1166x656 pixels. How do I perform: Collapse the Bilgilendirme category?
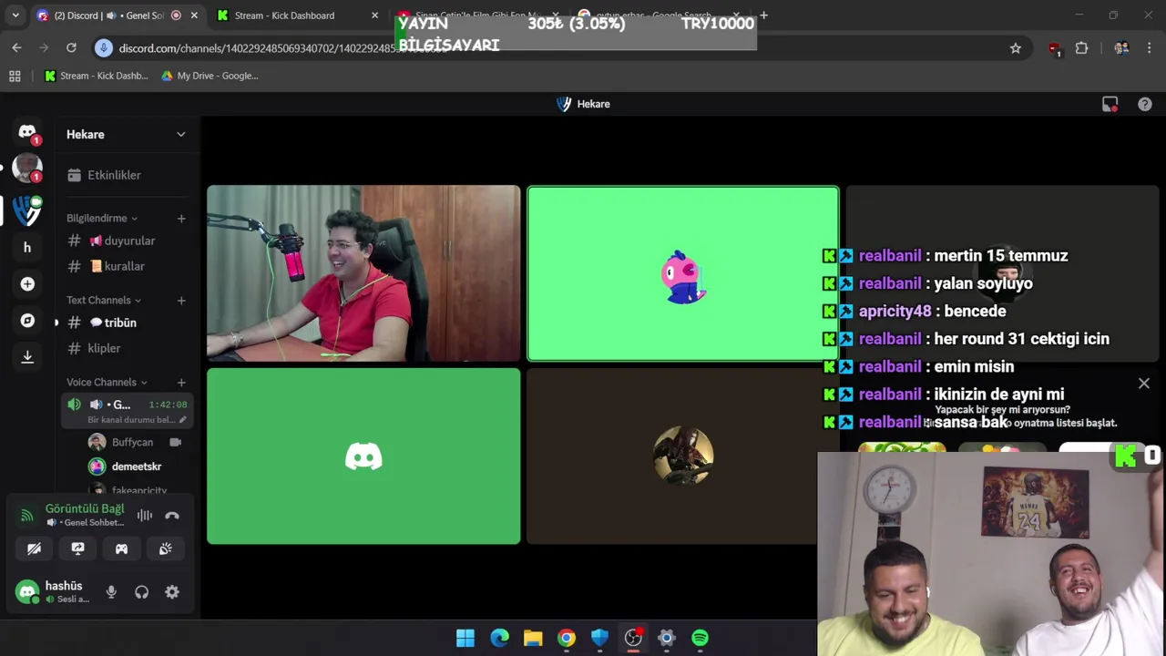click(x=102, y=218)
